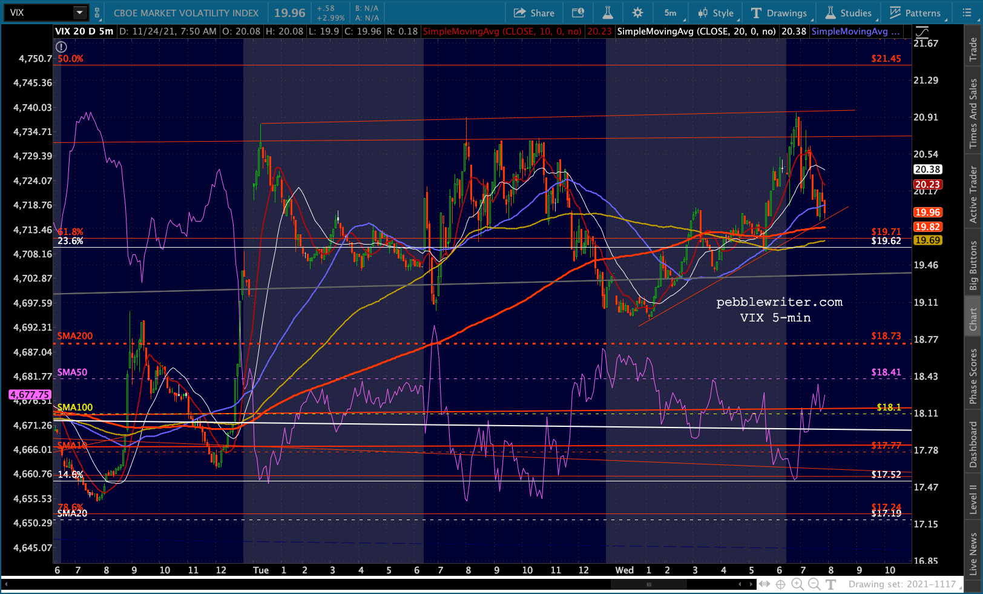
Task: Toggle the pan crosshair tool
Action: click(x=781, y=584)
